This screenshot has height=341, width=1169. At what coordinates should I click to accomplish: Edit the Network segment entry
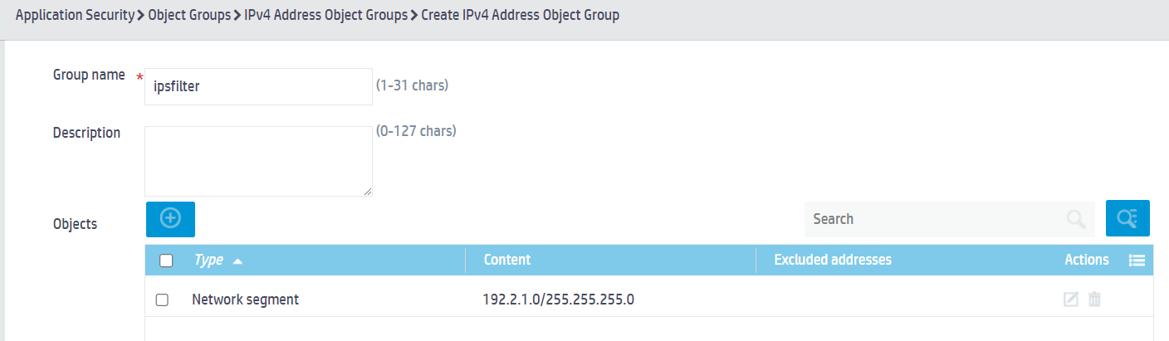[1071, 300]
